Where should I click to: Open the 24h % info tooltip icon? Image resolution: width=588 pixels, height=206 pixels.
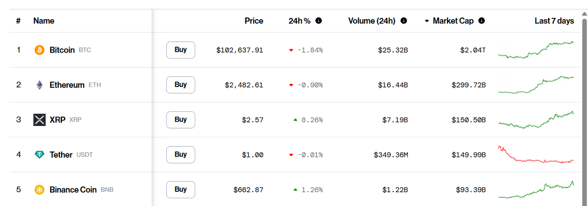click(319, 21)
